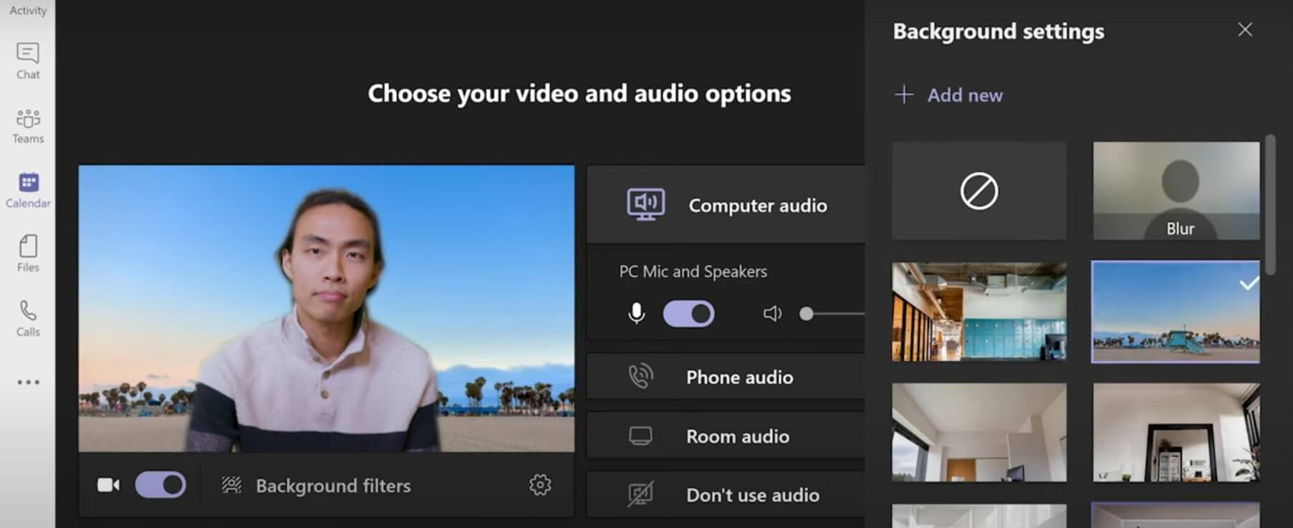Go to Calendar in the sidebar
This screenshot has height=528, width=1293.
(28, 190)
